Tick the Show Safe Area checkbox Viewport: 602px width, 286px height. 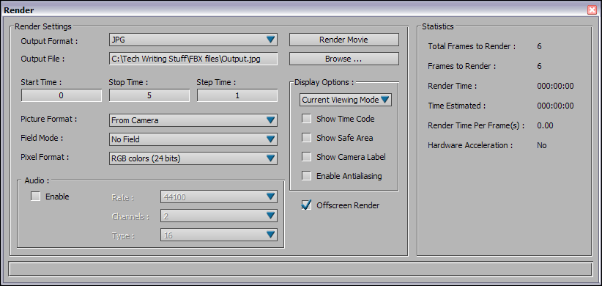(306, 138)
